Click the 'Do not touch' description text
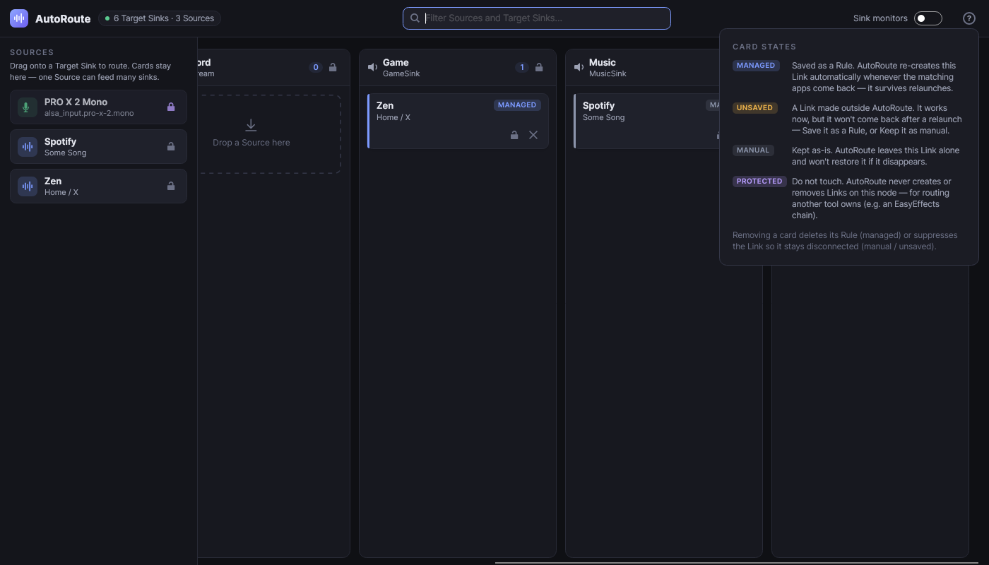This screenshot has height=565, width=989. (x=872, y=198)
